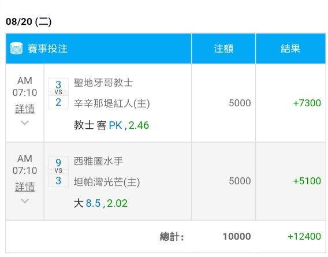Click the 結果 column header
Image resolution: width=328 pixels, height=257 pixels.
[x=290, y=49]
